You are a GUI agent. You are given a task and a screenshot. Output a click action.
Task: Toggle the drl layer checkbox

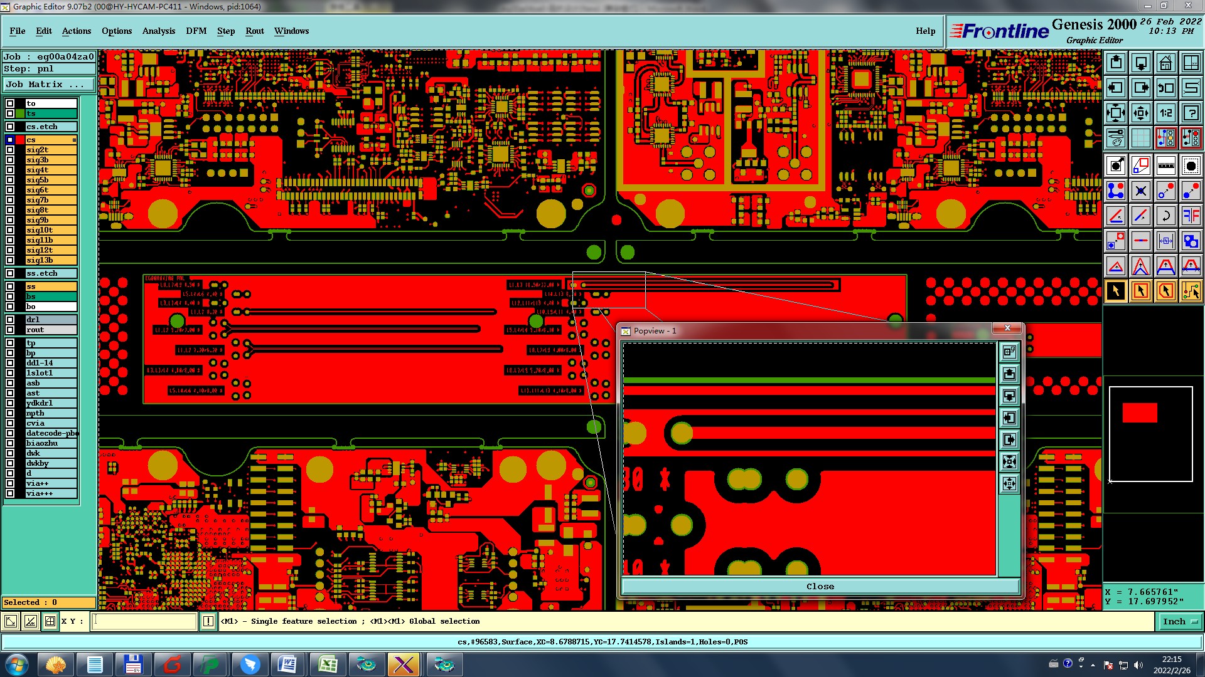pos(10,320)
